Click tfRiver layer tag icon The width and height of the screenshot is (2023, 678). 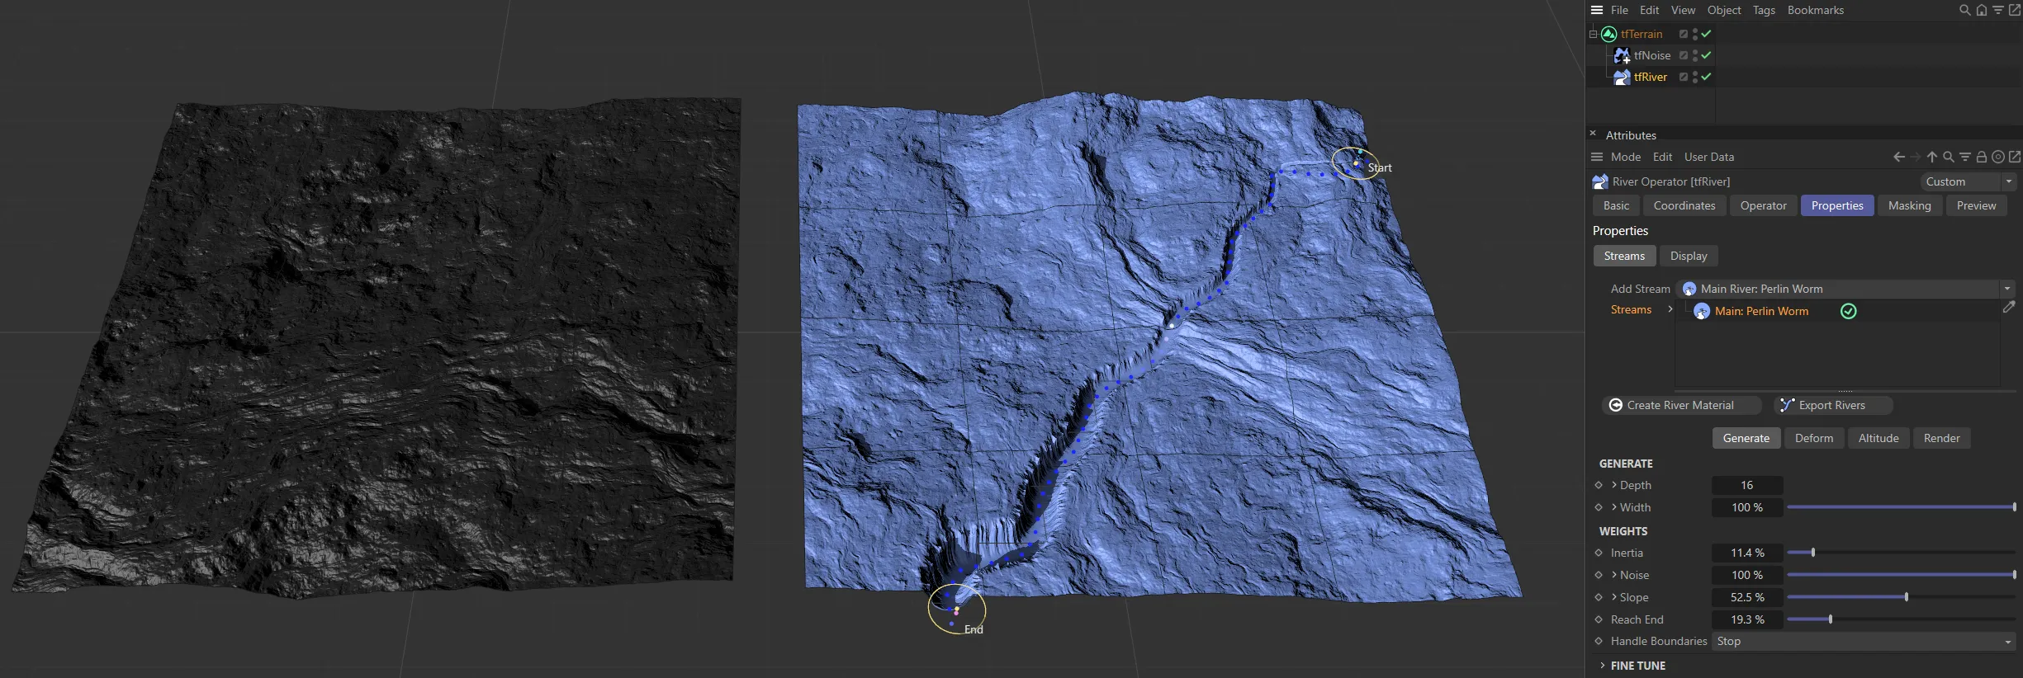coord(1683,77)
